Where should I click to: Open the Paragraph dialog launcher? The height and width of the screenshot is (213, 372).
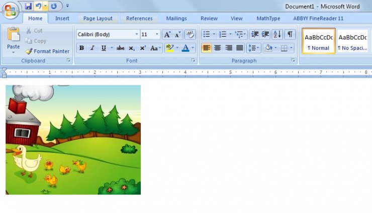[x=293, y=61]
